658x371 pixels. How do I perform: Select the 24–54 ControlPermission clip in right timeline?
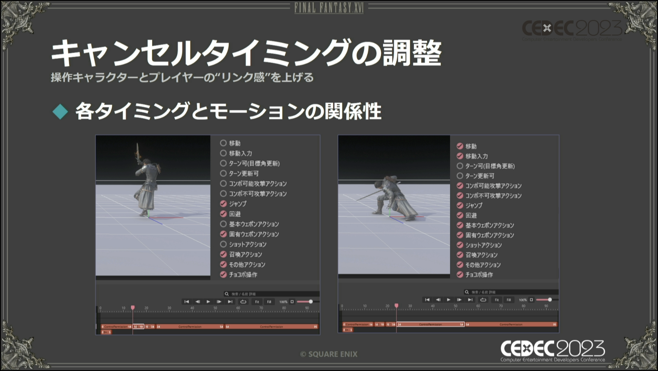[430, 324]
